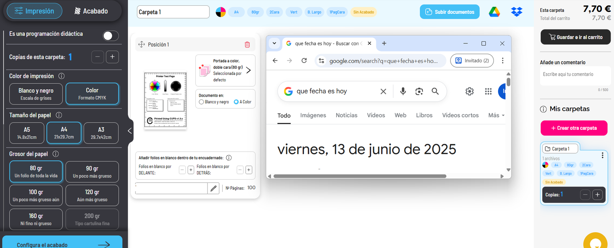
Task: Expand the Portada a color option arrow
Action: click(x=248, y=70)
